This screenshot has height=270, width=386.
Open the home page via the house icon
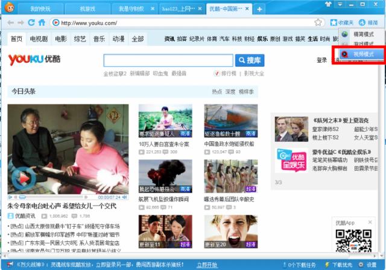click(42, 23)
